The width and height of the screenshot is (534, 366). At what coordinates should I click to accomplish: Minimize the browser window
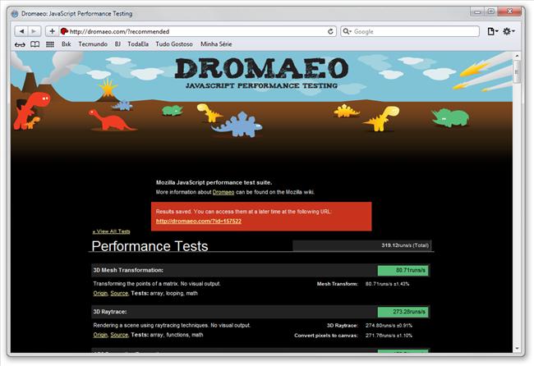click(477, 12)
